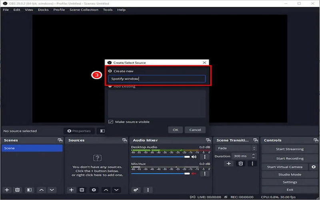This screenshot has width=320, height=200.
Task: Open advanced audio properties gears icon
Action: [x=136, y=190]
